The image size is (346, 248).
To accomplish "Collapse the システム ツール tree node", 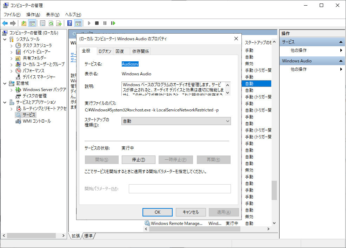I will (x=5, y=39).
